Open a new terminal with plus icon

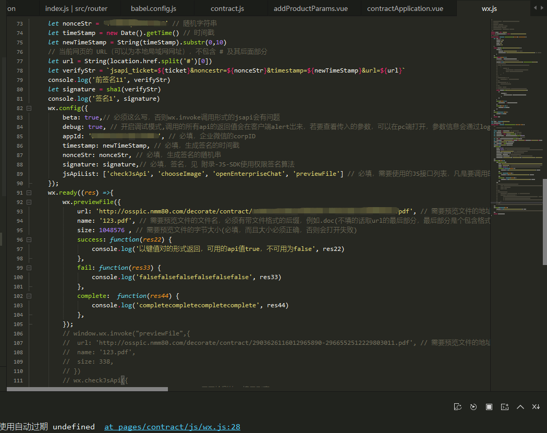click(504, 407)
